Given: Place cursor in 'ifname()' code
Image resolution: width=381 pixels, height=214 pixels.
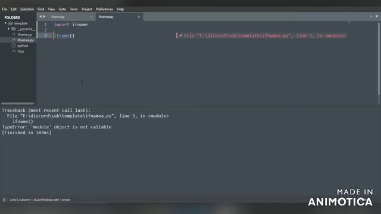Looking at the screenshot, I should point(64,36).
